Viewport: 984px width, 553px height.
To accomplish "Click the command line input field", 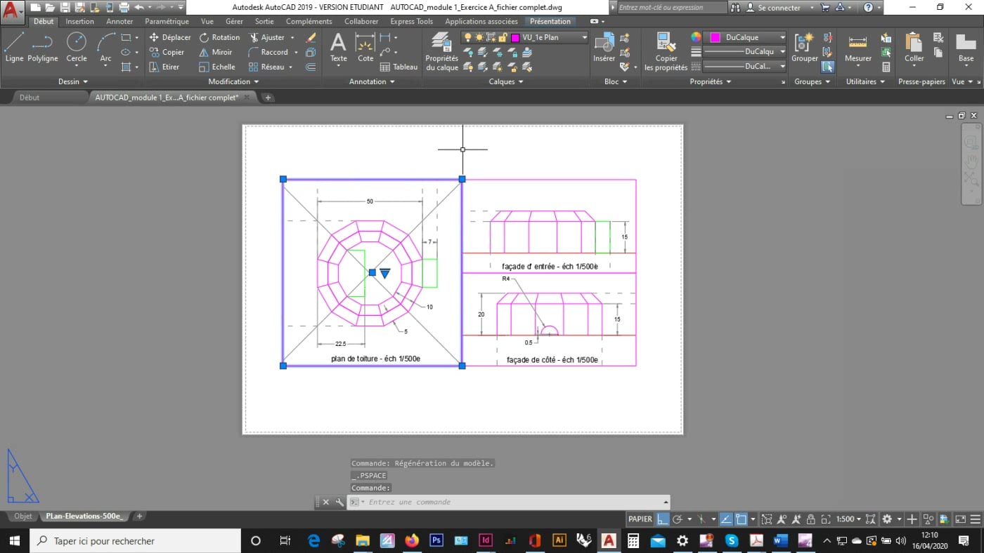I will pos(510,502).
